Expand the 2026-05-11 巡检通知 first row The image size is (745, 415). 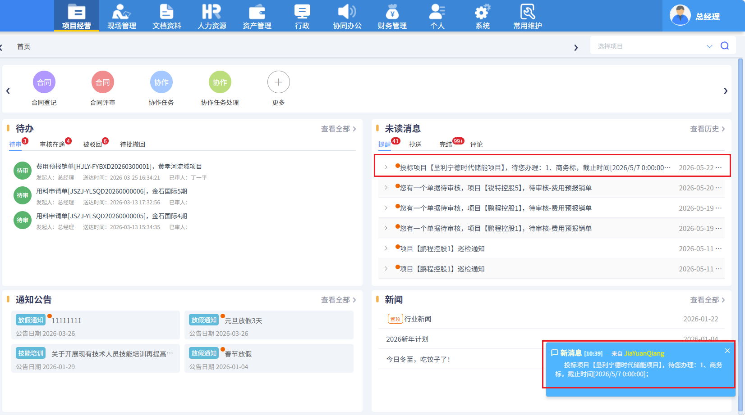(x=386, y=248)
